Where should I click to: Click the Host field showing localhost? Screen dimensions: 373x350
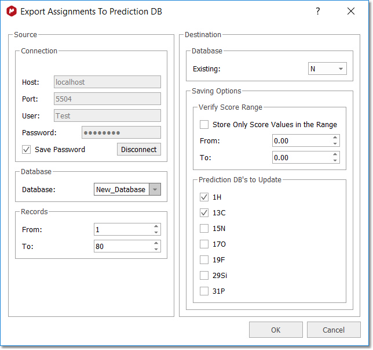click(x=107, y=82)
